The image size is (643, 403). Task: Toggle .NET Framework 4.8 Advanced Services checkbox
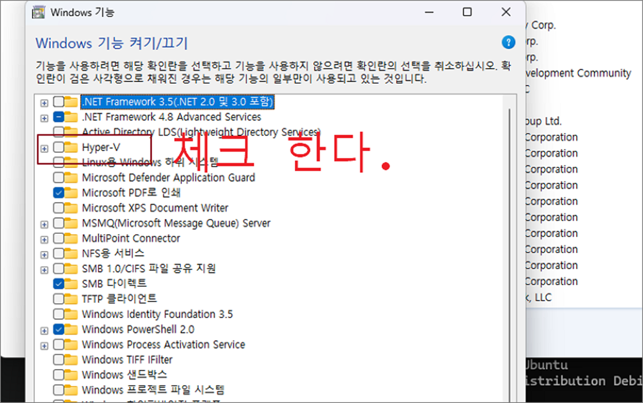pos(58,117)
